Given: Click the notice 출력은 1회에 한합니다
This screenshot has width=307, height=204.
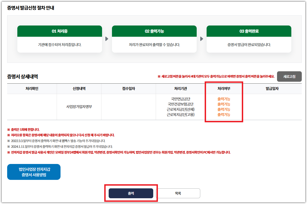Looking at the screenshot, I should 23,130.
